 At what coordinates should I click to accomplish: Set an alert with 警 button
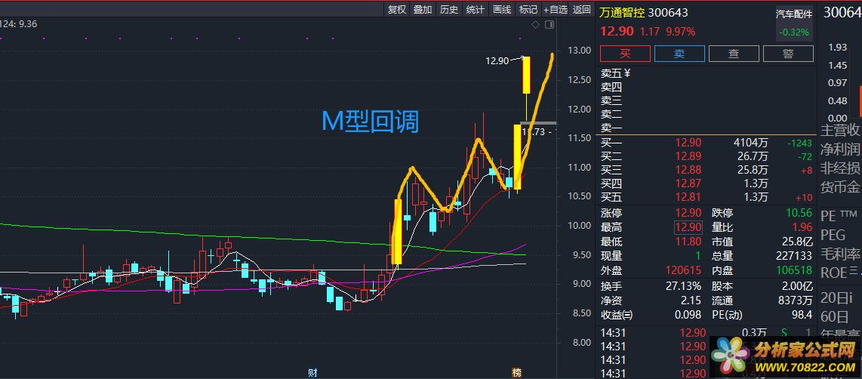pyautogui.click(x=788, y=54)
